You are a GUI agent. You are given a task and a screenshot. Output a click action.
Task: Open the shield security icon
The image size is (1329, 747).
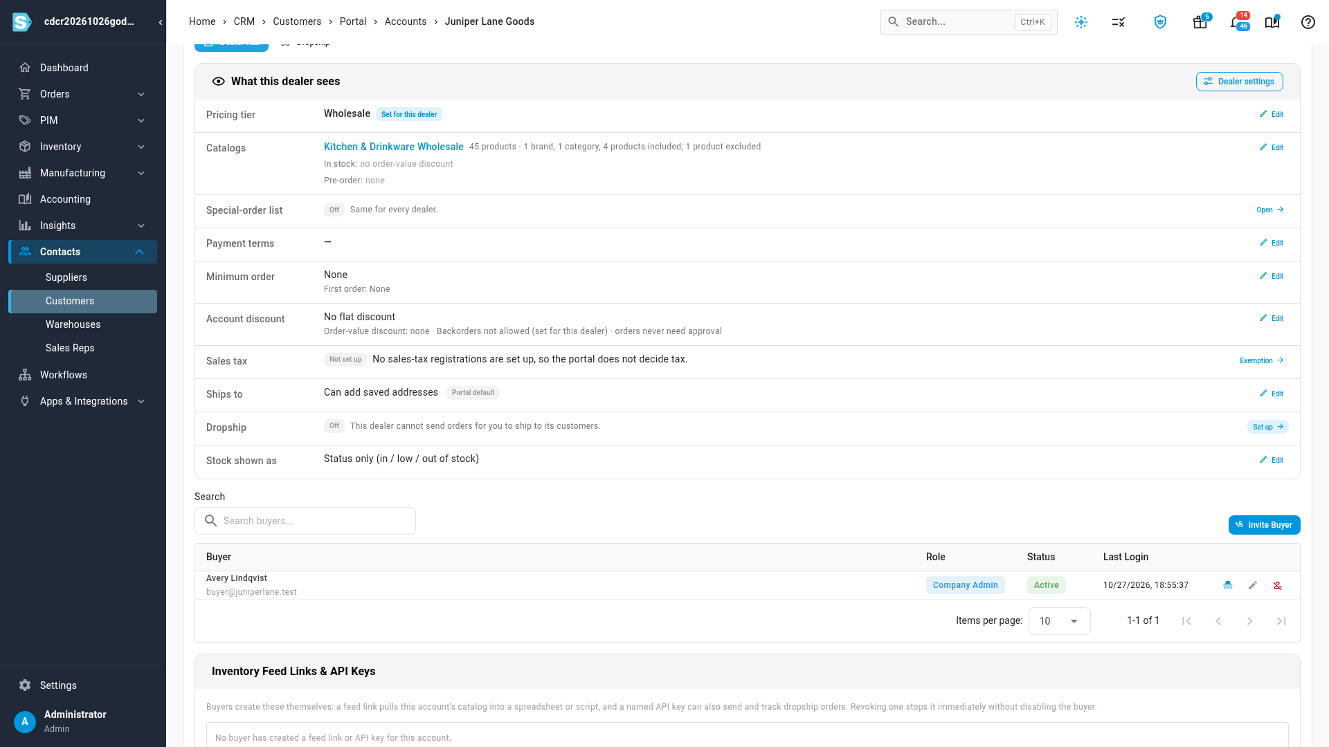1161,22
